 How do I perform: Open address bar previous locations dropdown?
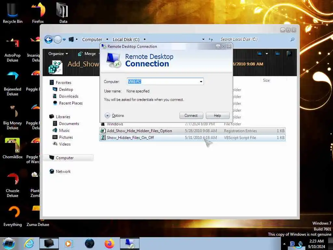point(203,39)
